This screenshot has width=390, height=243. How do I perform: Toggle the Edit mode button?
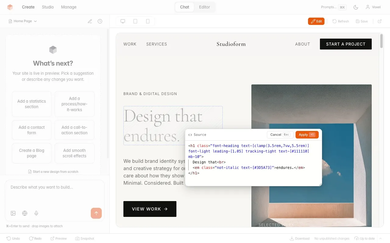point(316,21)
